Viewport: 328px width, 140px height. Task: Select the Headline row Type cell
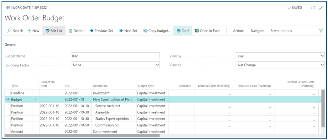21,93
